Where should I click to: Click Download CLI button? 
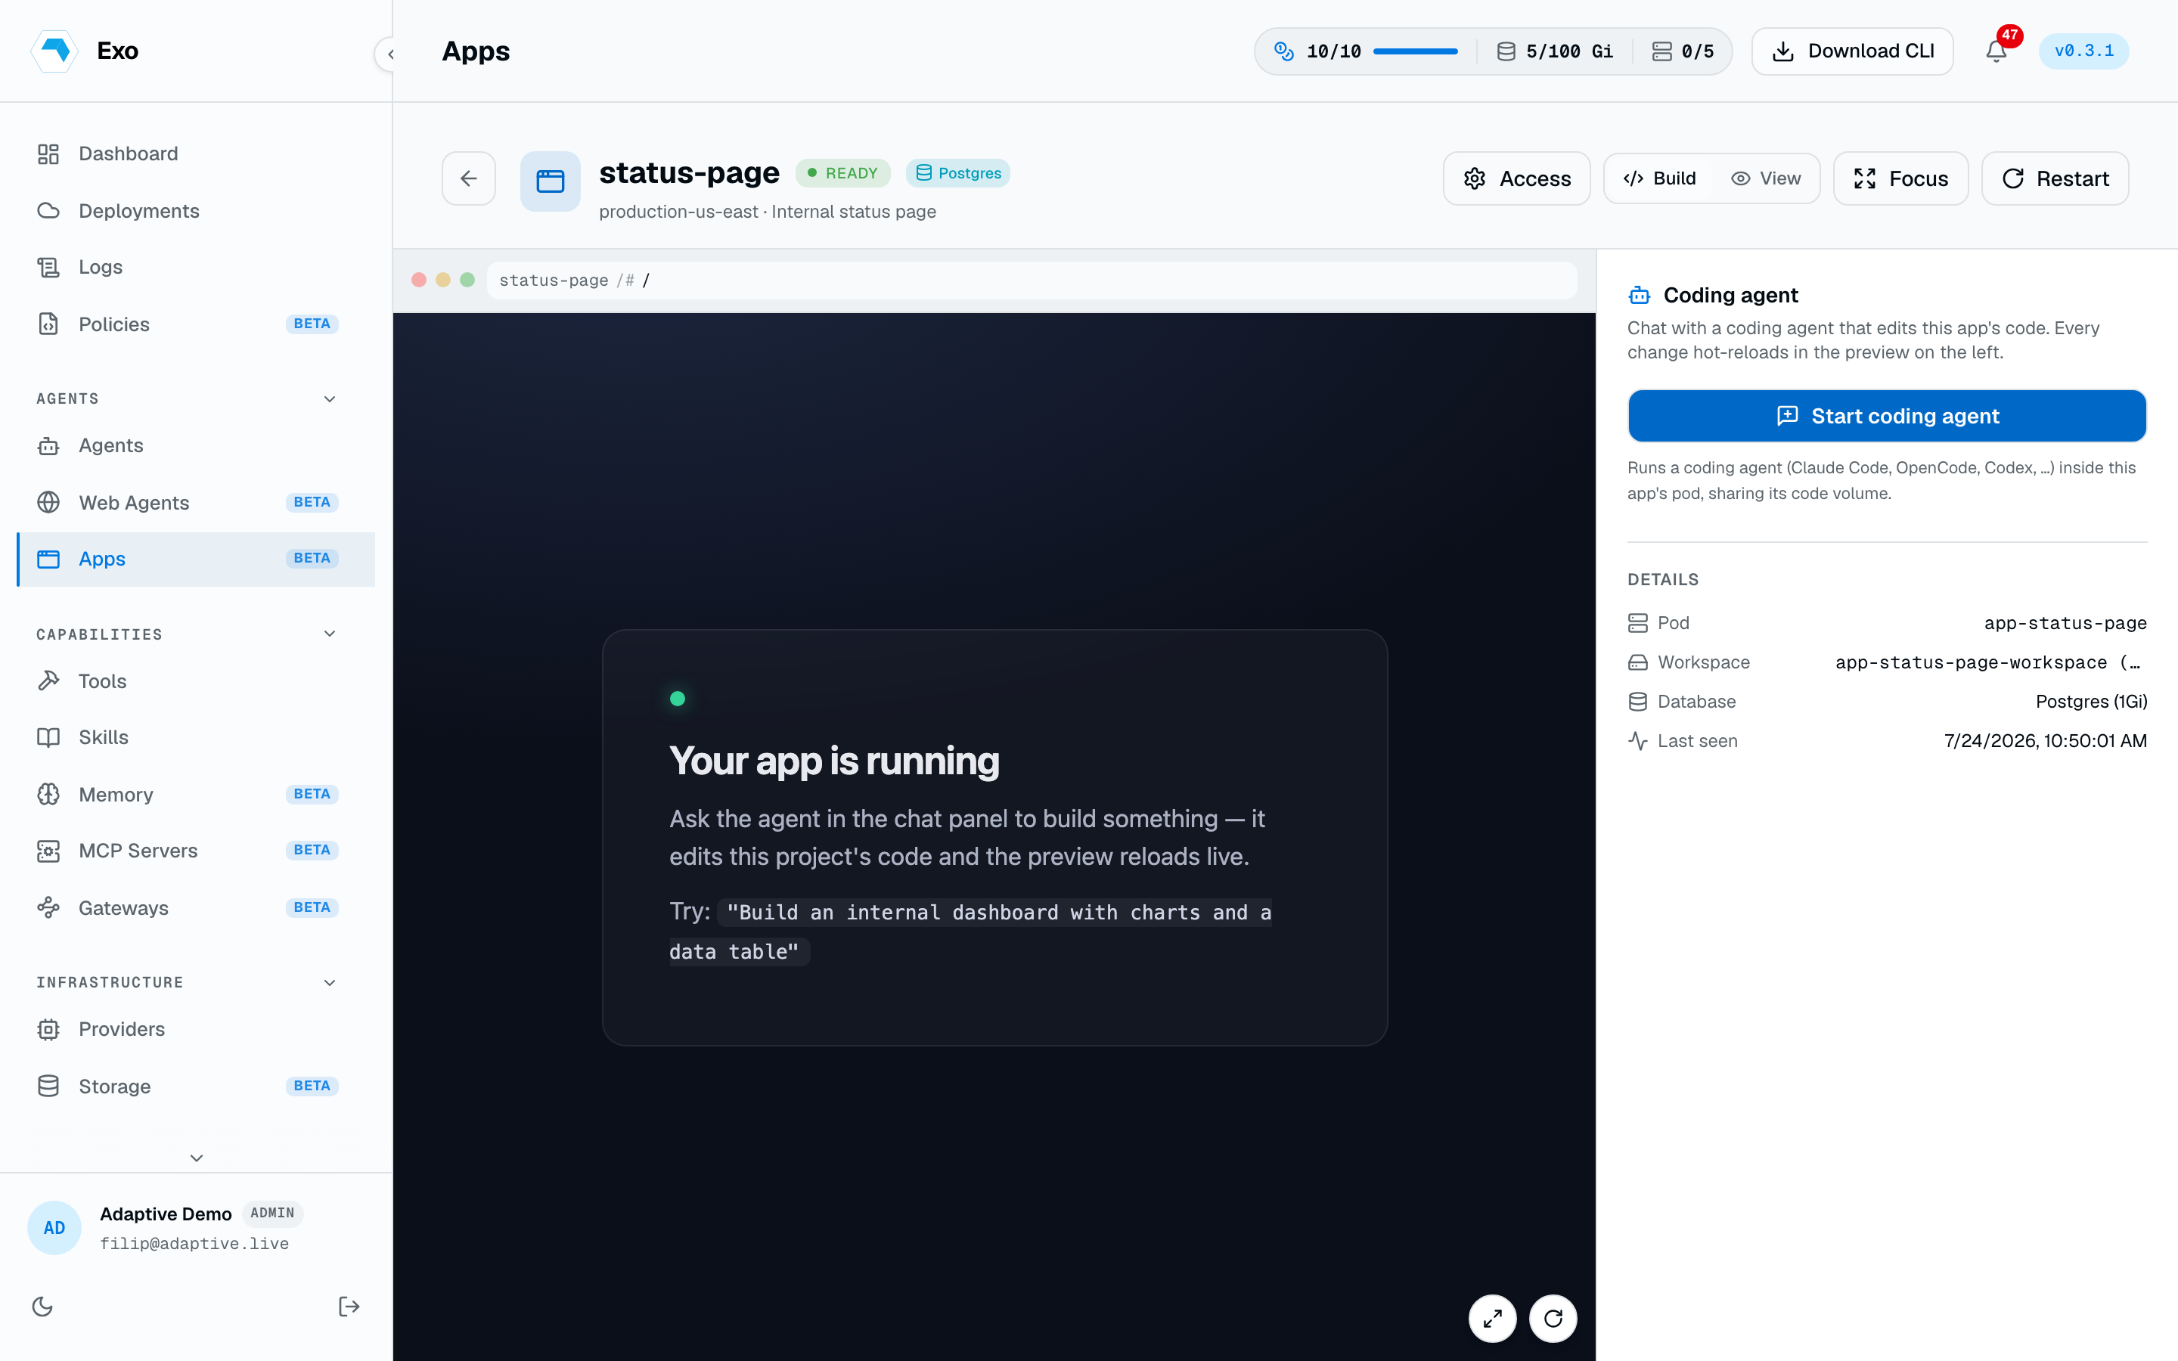[x=1852, y=51]
